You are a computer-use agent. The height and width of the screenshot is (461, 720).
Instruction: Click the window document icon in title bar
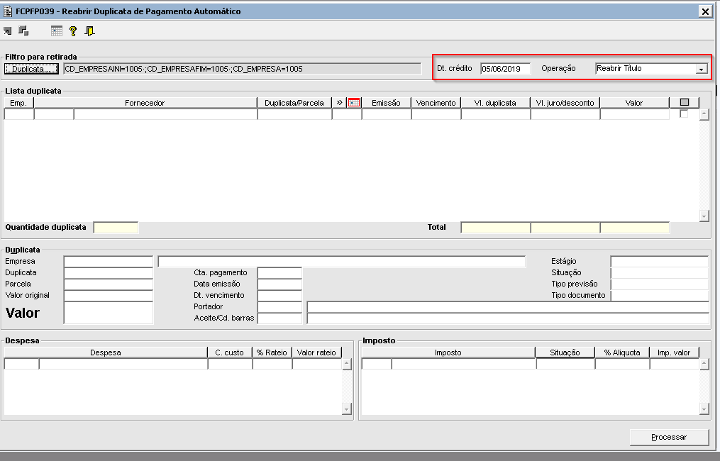coord(8,11)
